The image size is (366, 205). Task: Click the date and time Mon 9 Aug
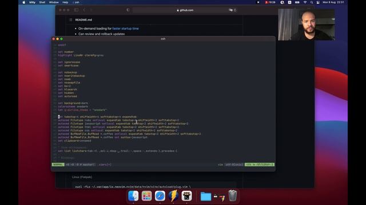click(333, 2)
